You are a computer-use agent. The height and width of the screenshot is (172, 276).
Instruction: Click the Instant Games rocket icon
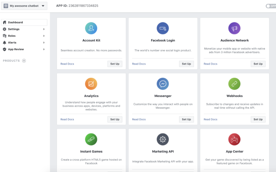coord(91,139)
